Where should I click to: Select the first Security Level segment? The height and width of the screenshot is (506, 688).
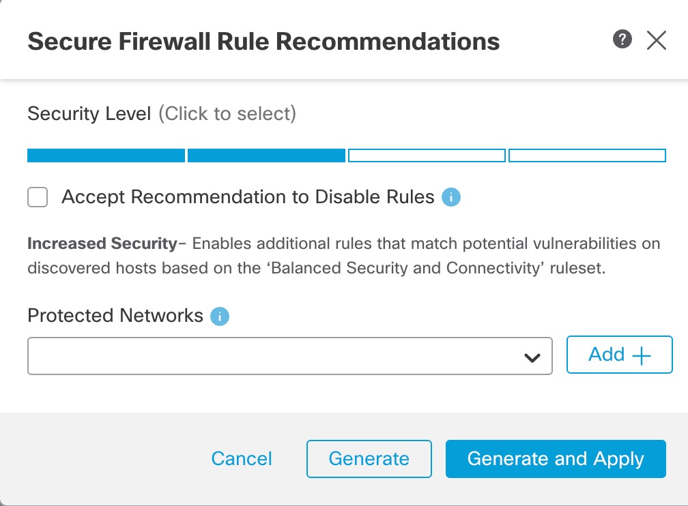point(106,155)
